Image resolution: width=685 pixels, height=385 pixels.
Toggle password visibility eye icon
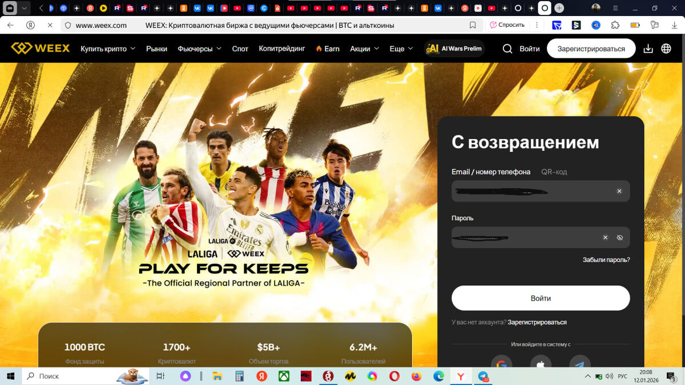tap(620, 237)
